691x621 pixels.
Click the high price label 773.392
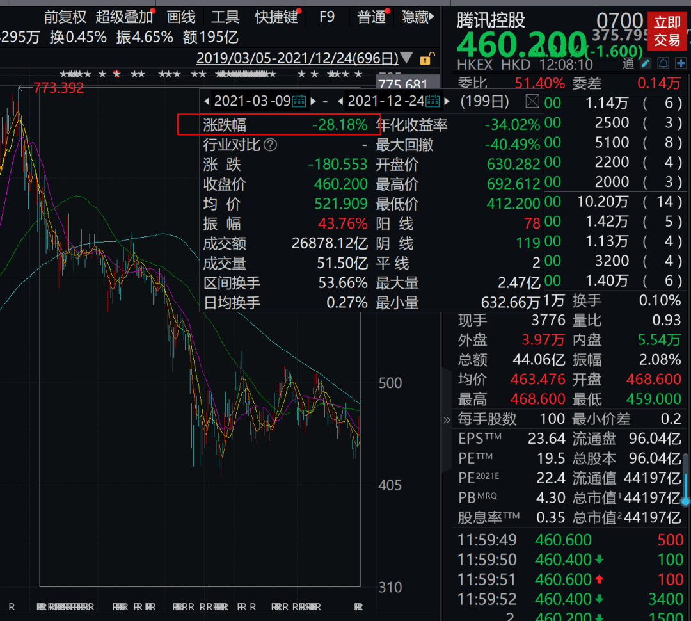pyautogui.click(x=59, y=88)
